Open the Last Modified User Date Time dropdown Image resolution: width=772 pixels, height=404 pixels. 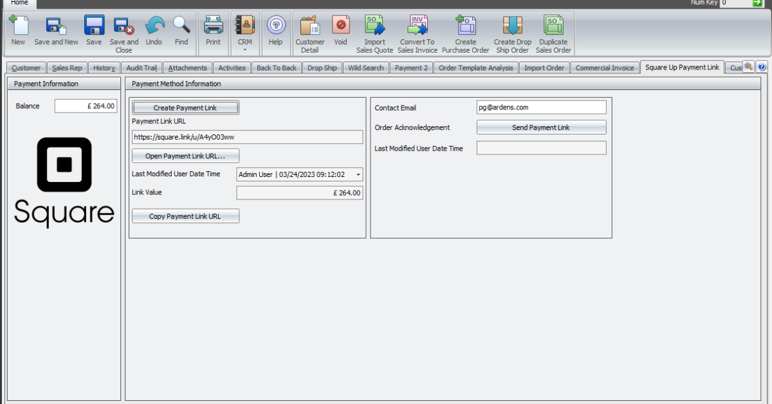(x=358, y=174)
